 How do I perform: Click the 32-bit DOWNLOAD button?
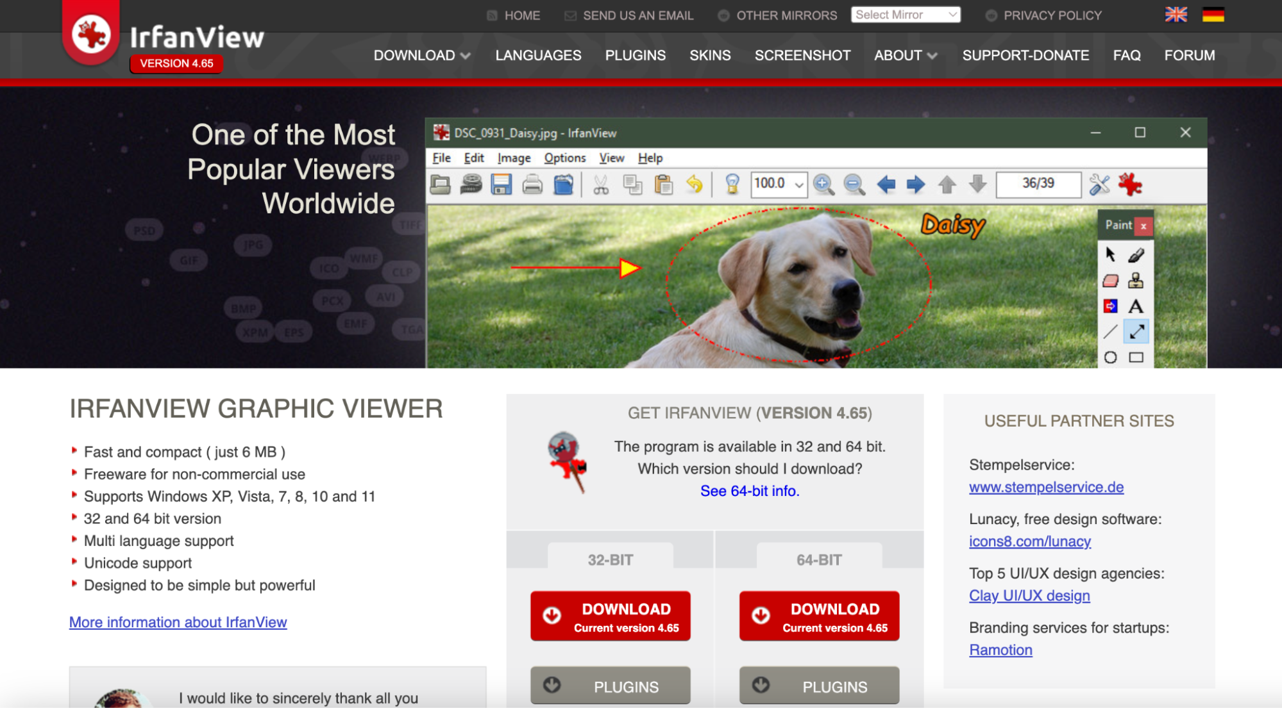[610, 616]
